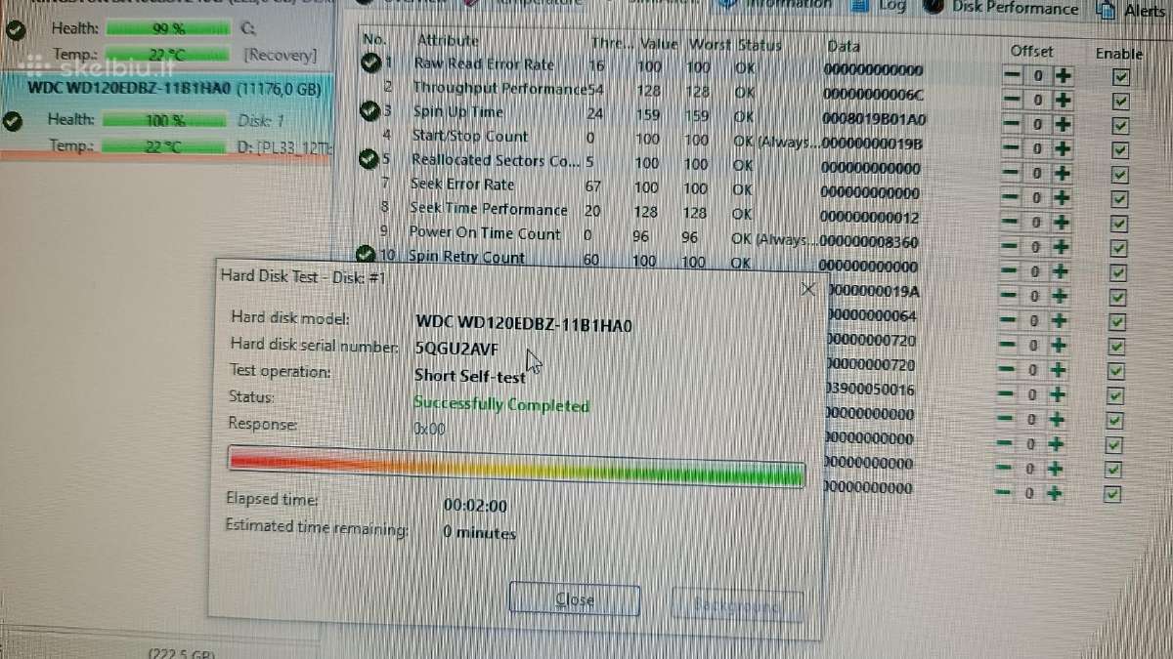Untick Enable for Throughput Performance
Image resolution: width=1173 pixels, height=659 pixels.
tap(1120, 102)
